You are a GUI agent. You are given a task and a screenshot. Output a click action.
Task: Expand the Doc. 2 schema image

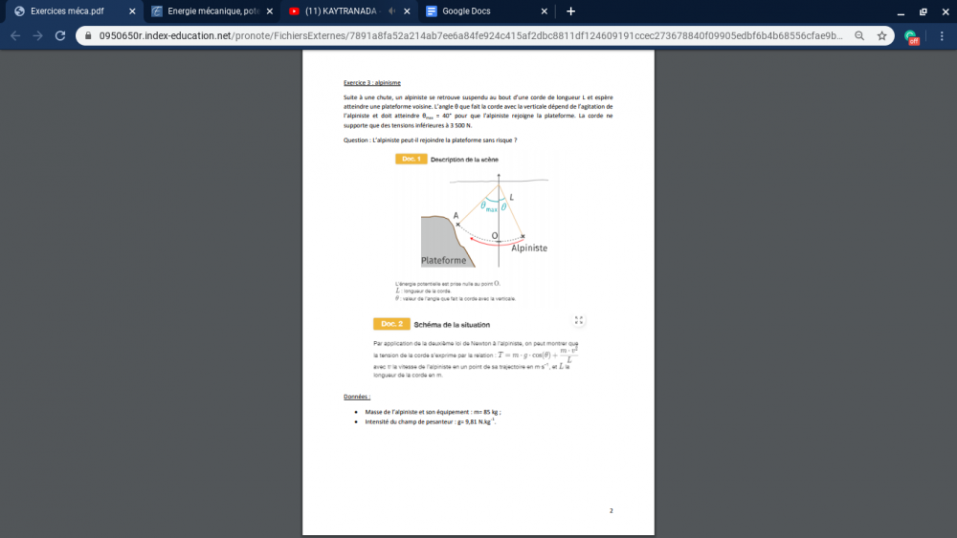[x=579, y=320]
